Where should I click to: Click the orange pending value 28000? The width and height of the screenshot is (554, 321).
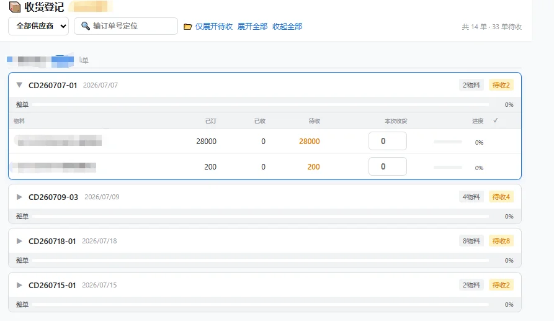tap(310, 142)
